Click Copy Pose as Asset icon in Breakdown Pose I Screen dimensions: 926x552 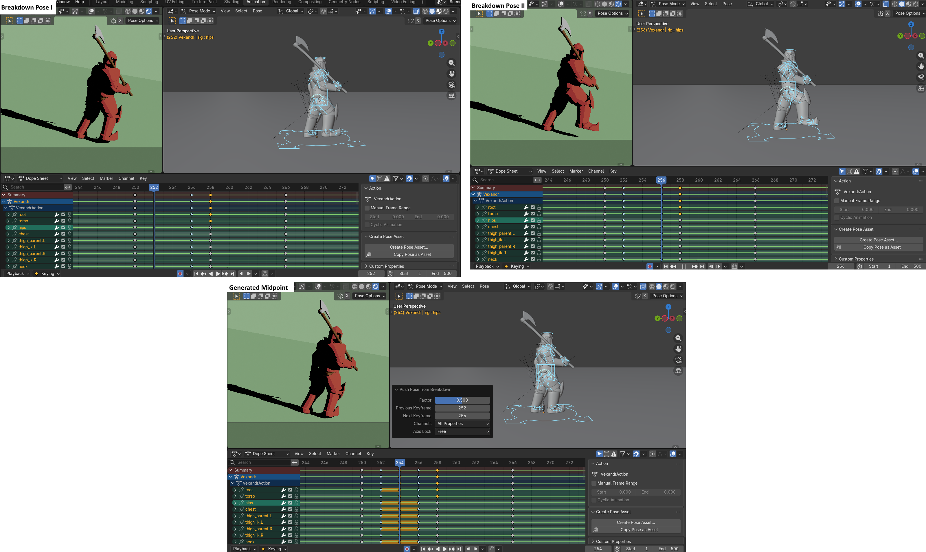click(369, 254)
